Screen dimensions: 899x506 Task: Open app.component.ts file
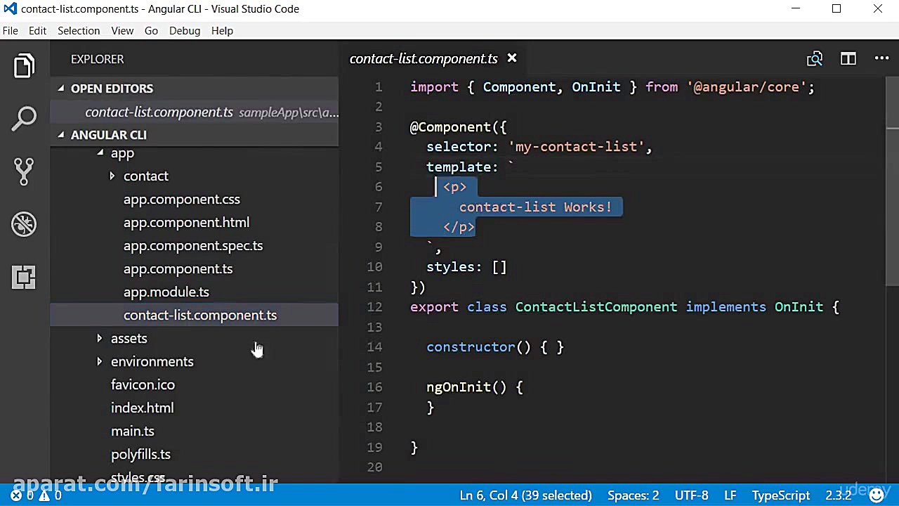click(178, 268)
